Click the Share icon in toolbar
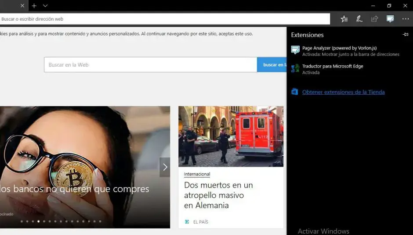Viewport: 413px width, 235px height. click(x=374, y=19)
